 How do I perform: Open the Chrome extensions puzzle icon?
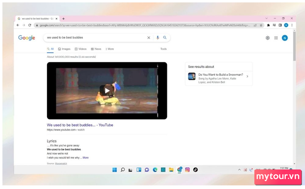[x=268, y=25]
